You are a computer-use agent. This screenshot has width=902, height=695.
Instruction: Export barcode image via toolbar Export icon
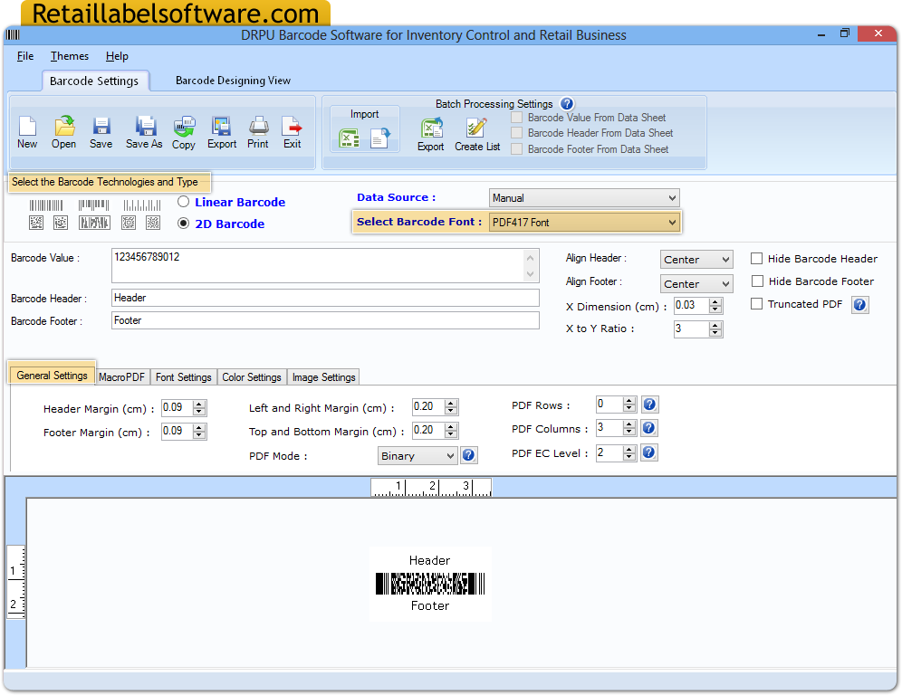pyautogui.click(x=222, y=126)
